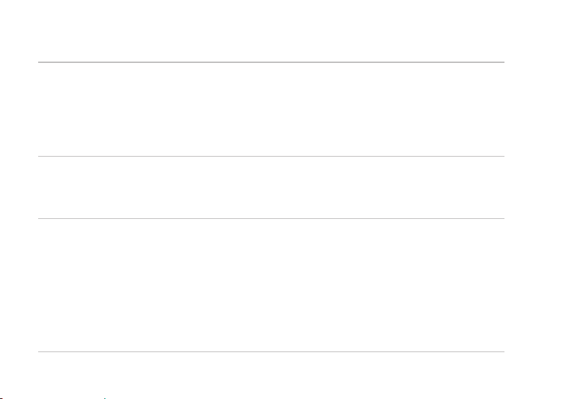Screen dimensions: 562x399
Task: Click the second horizontal divider line
Action: (x=272, y=156)
